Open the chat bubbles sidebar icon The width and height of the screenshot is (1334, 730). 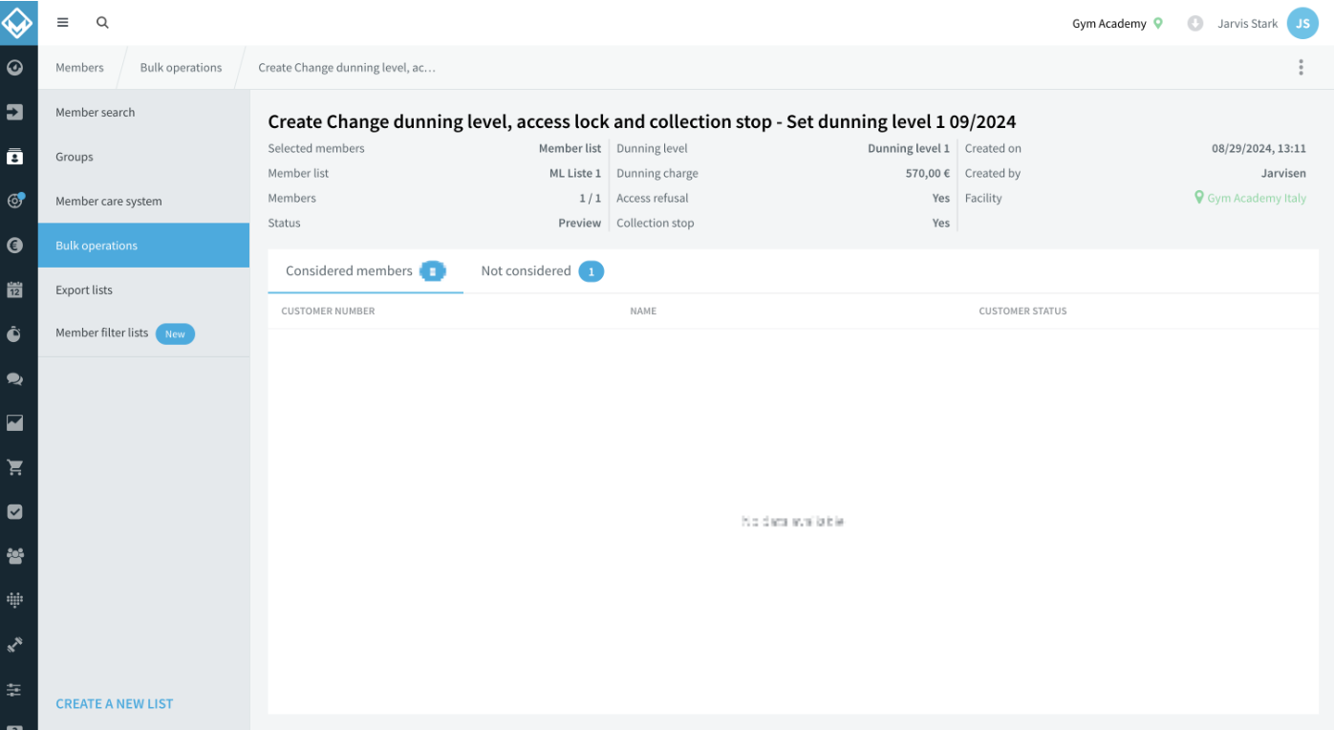(14, 378)
